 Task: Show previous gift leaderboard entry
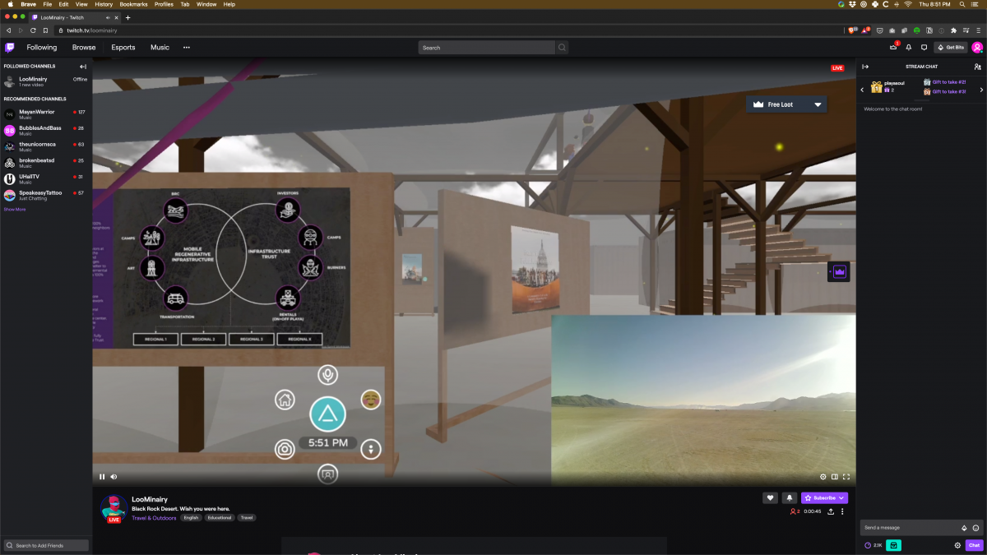[862, 89]
